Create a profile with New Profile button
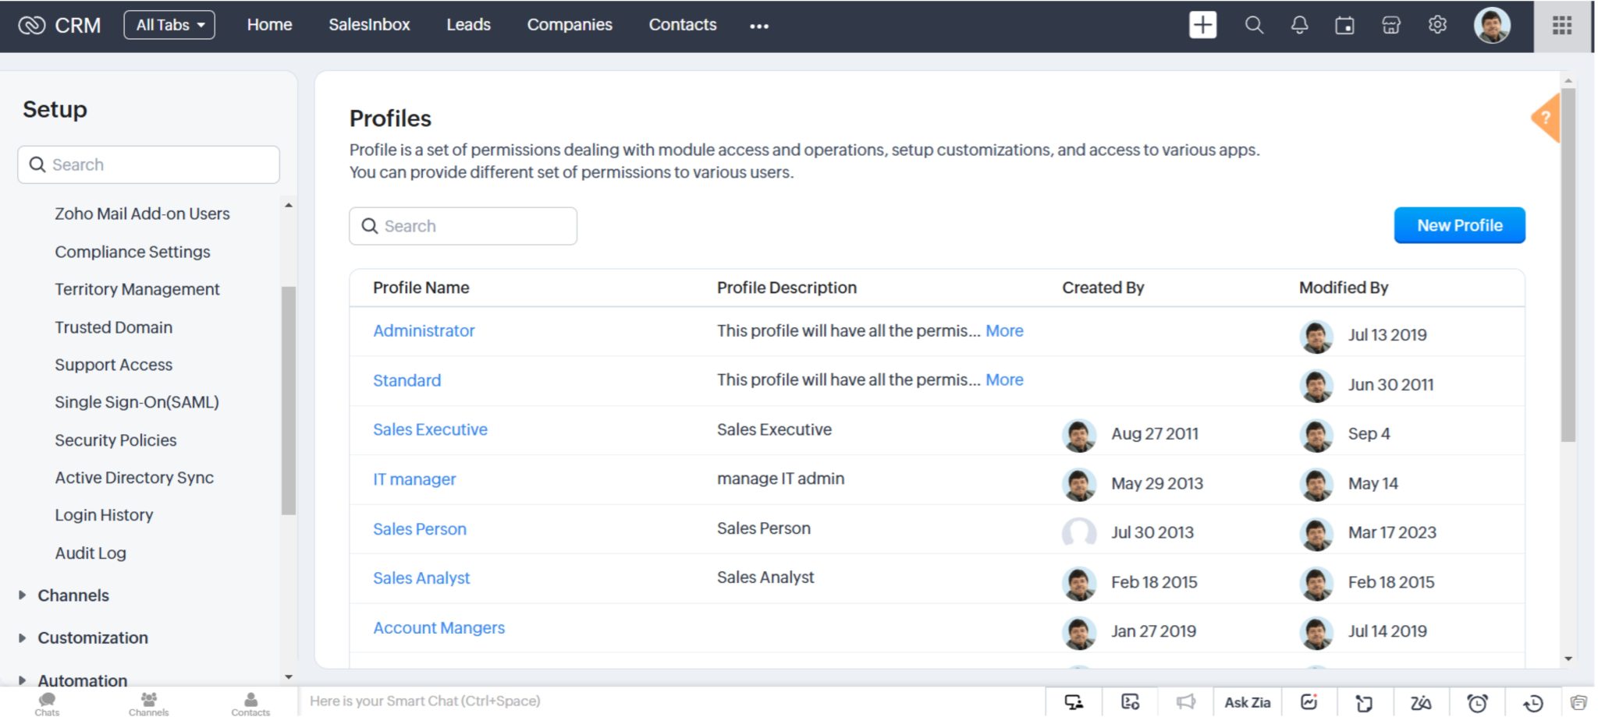Image resolution: width=1598 pixels, height=717 pixels. (x=1459, y=225)
